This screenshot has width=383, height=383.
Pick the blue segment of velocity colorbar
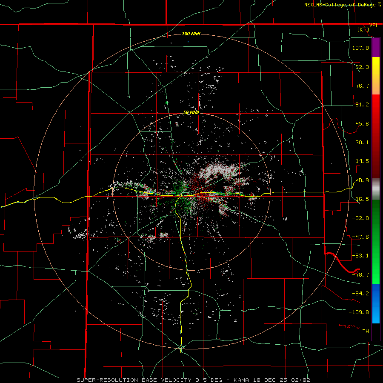(376, 303)
